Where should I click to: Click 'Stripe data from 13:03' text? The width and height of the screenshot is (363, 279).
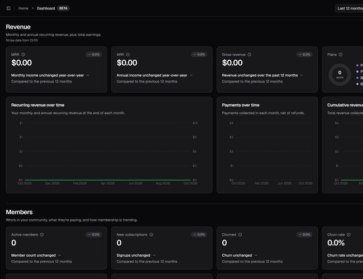pyautogui.click(x=22, y=40)
